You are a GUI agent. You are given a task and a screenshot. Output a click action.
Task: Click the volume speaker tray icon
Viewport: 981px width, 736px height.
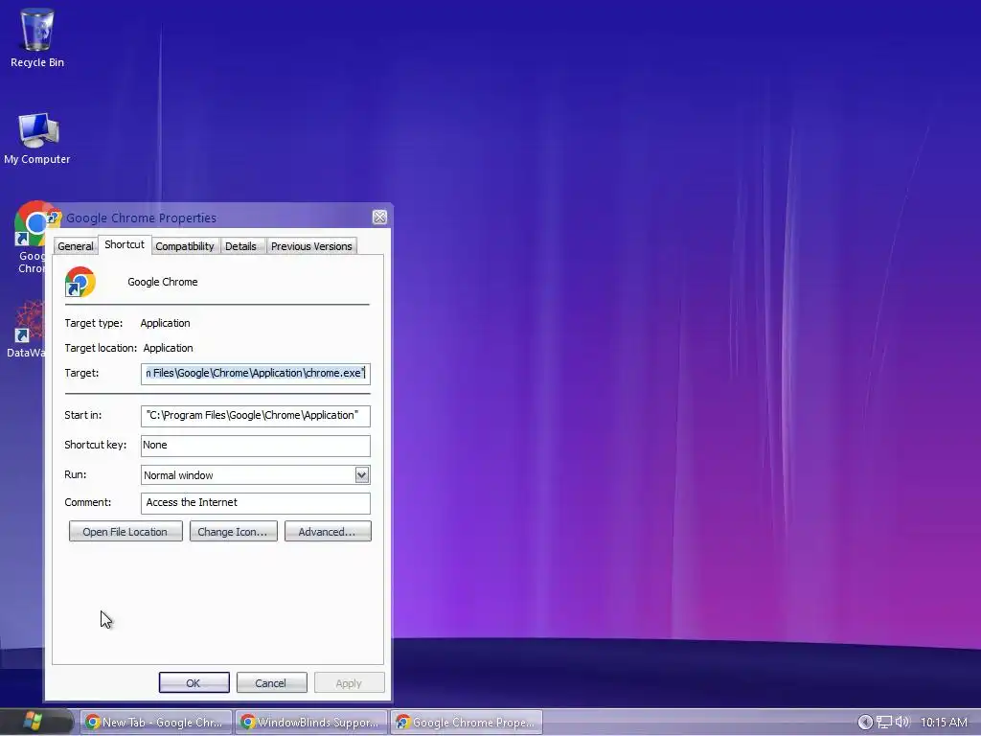click(x=901, y=722)
